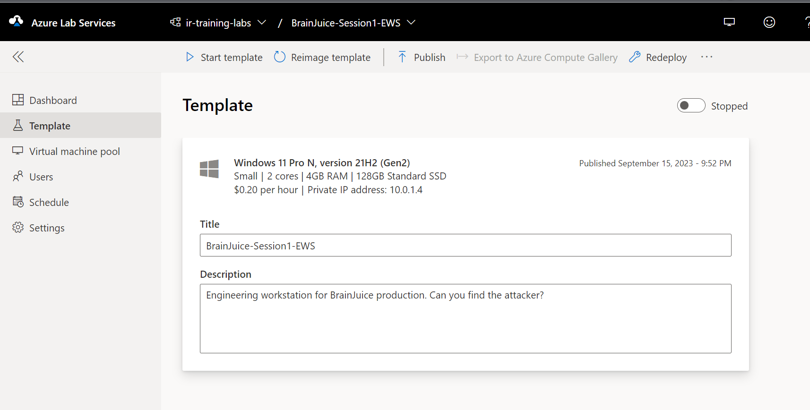This screenshot has height=410, width=810.
Task: Open lab Settings in sidebar
Action: click(47, 228)
